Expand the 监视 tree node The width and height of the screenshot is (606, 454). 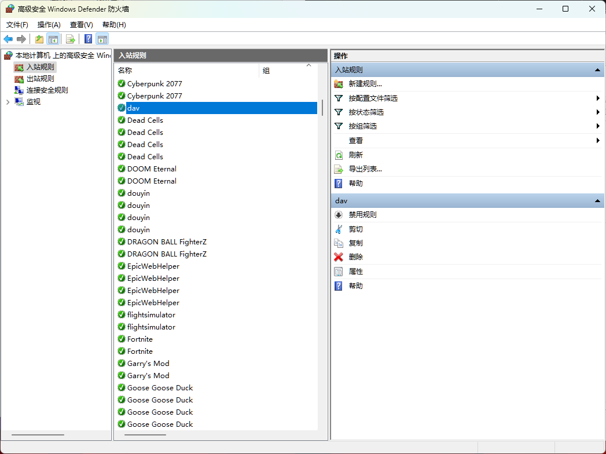[8, 102]
